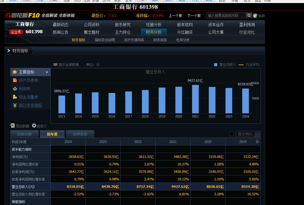Open the 资本运作 menu
The image size is (304, 205).
coord(216,25)
